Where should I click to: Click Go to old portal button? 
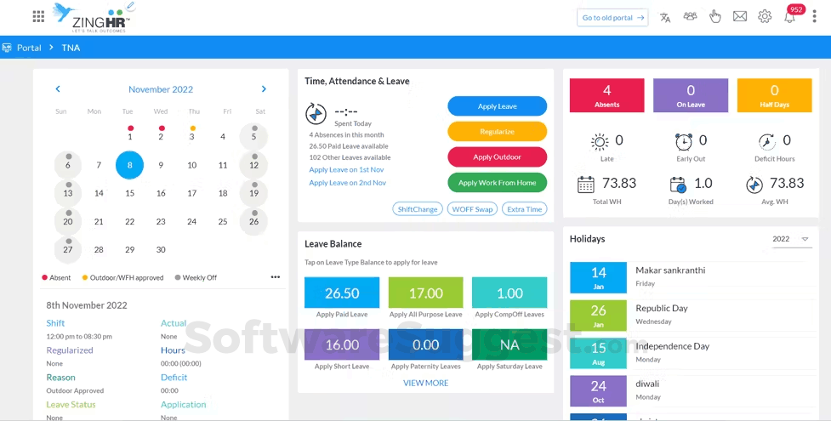click(x=612, y=18)
